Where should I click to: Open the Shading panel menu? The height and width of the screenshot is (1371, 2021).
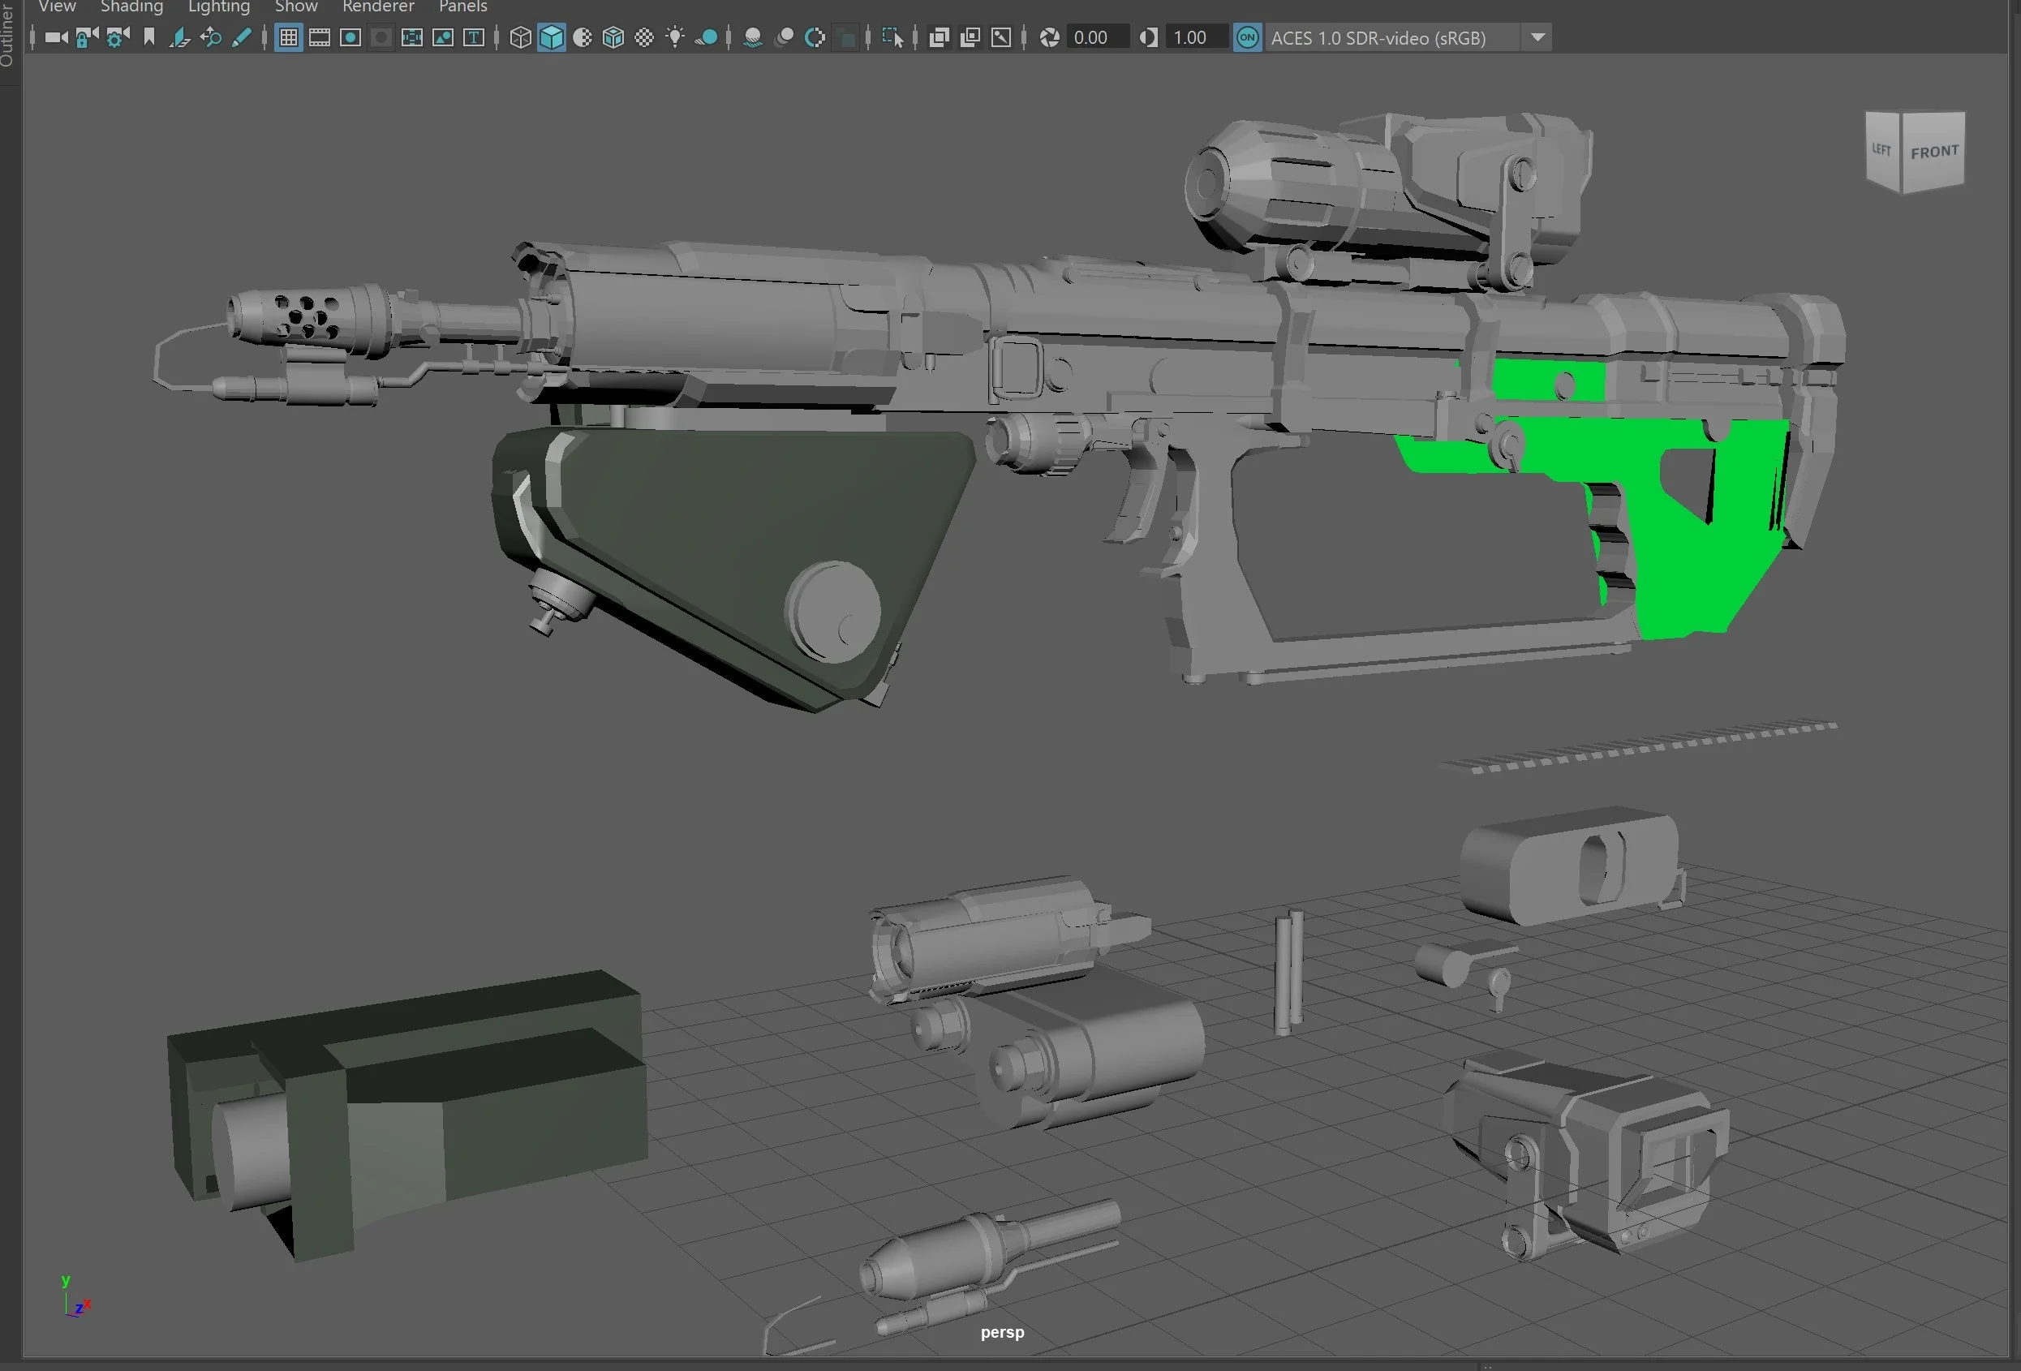131,7
